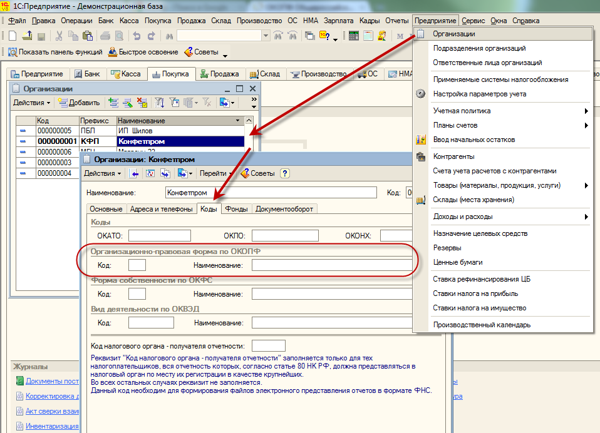This screenshot has width=600, height=433.
Task: Click the Добавить button in Организации list
Action: click(x=79, y=103)
